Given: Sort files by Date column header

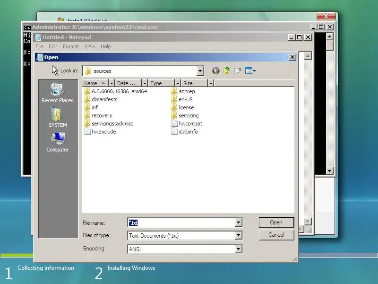Looking at the screenshot, I should (128, 83).
